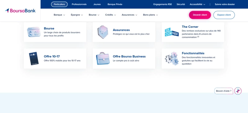The image size is (248, 113).
Task: Click the Offre 10-17 Visa card icon
Action: pyautogui.click(x=34, y=58)
